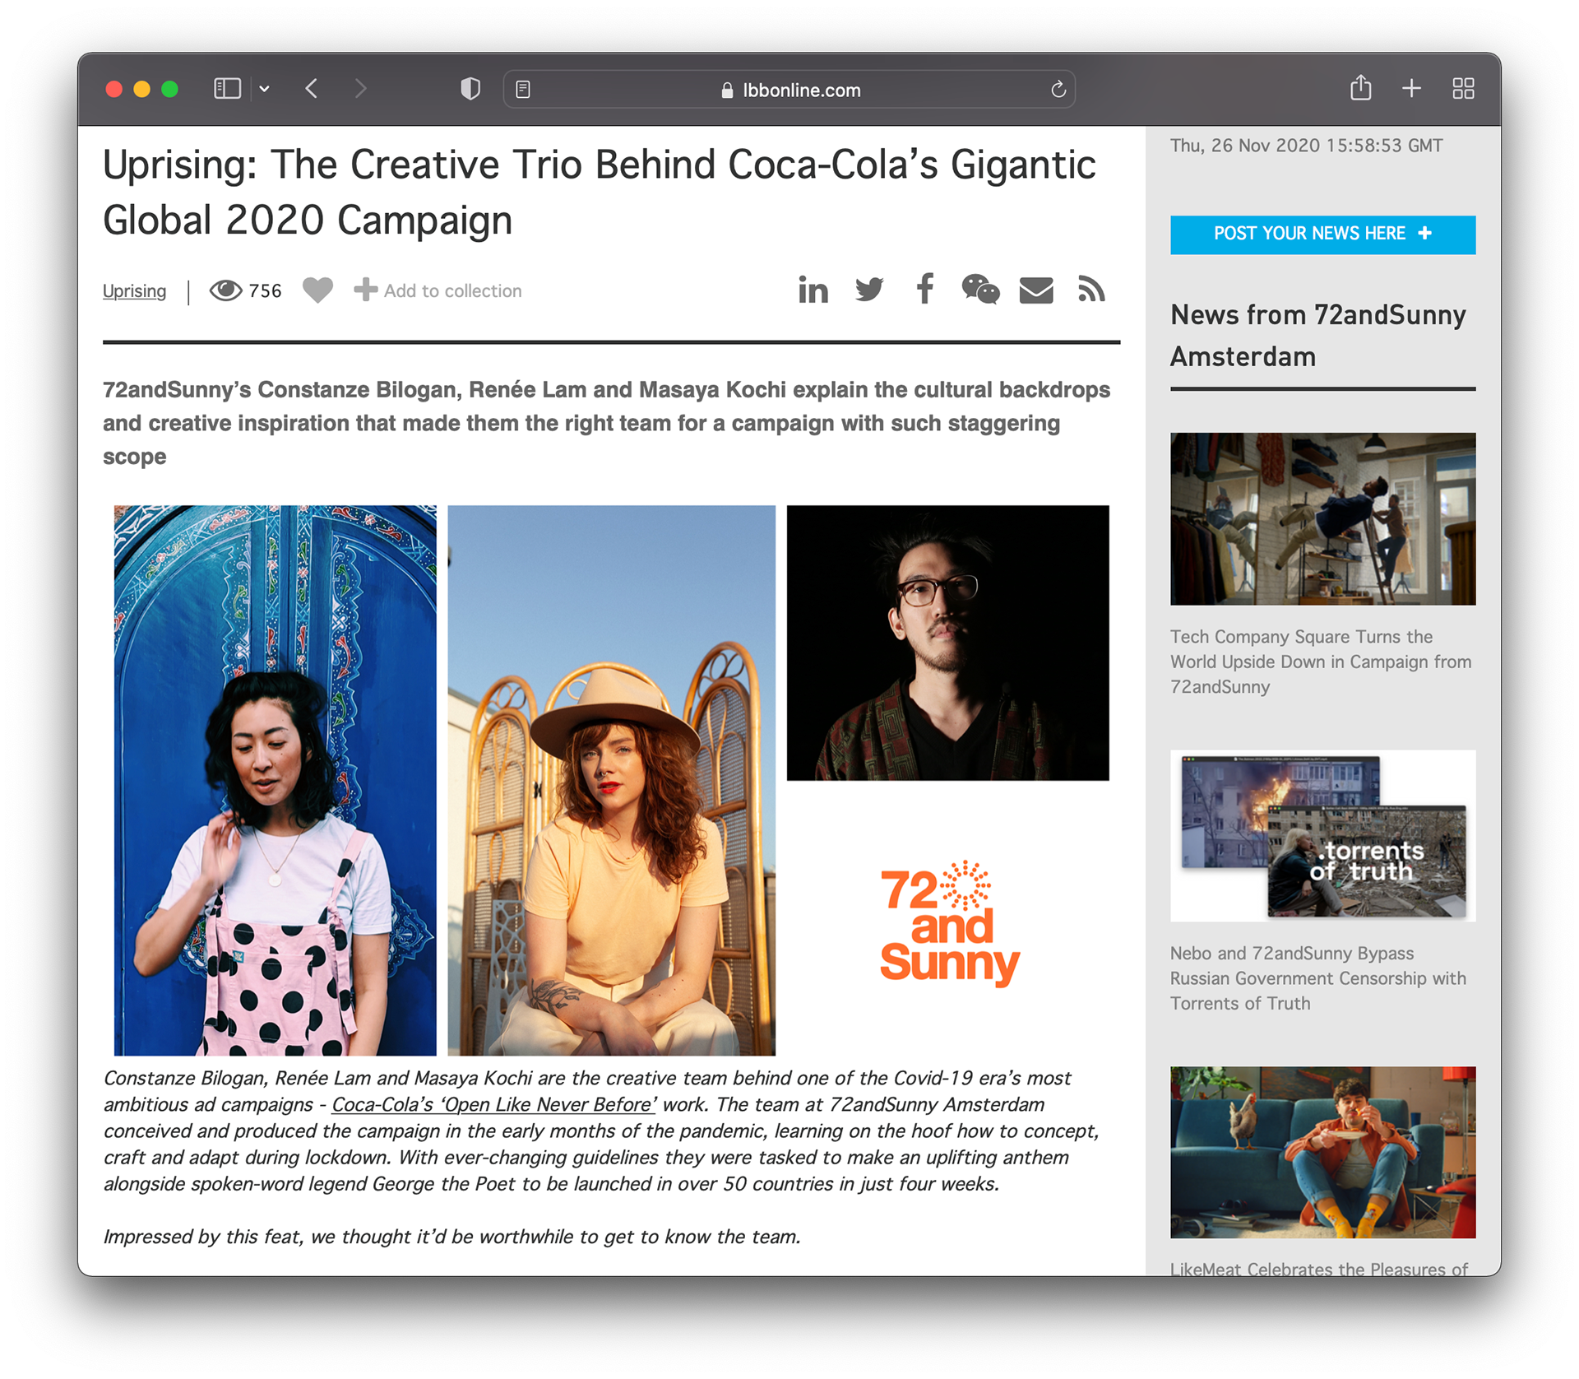1579x1379 pixels.
Task: Like the article with heart icon
Action: coord(317,290)
